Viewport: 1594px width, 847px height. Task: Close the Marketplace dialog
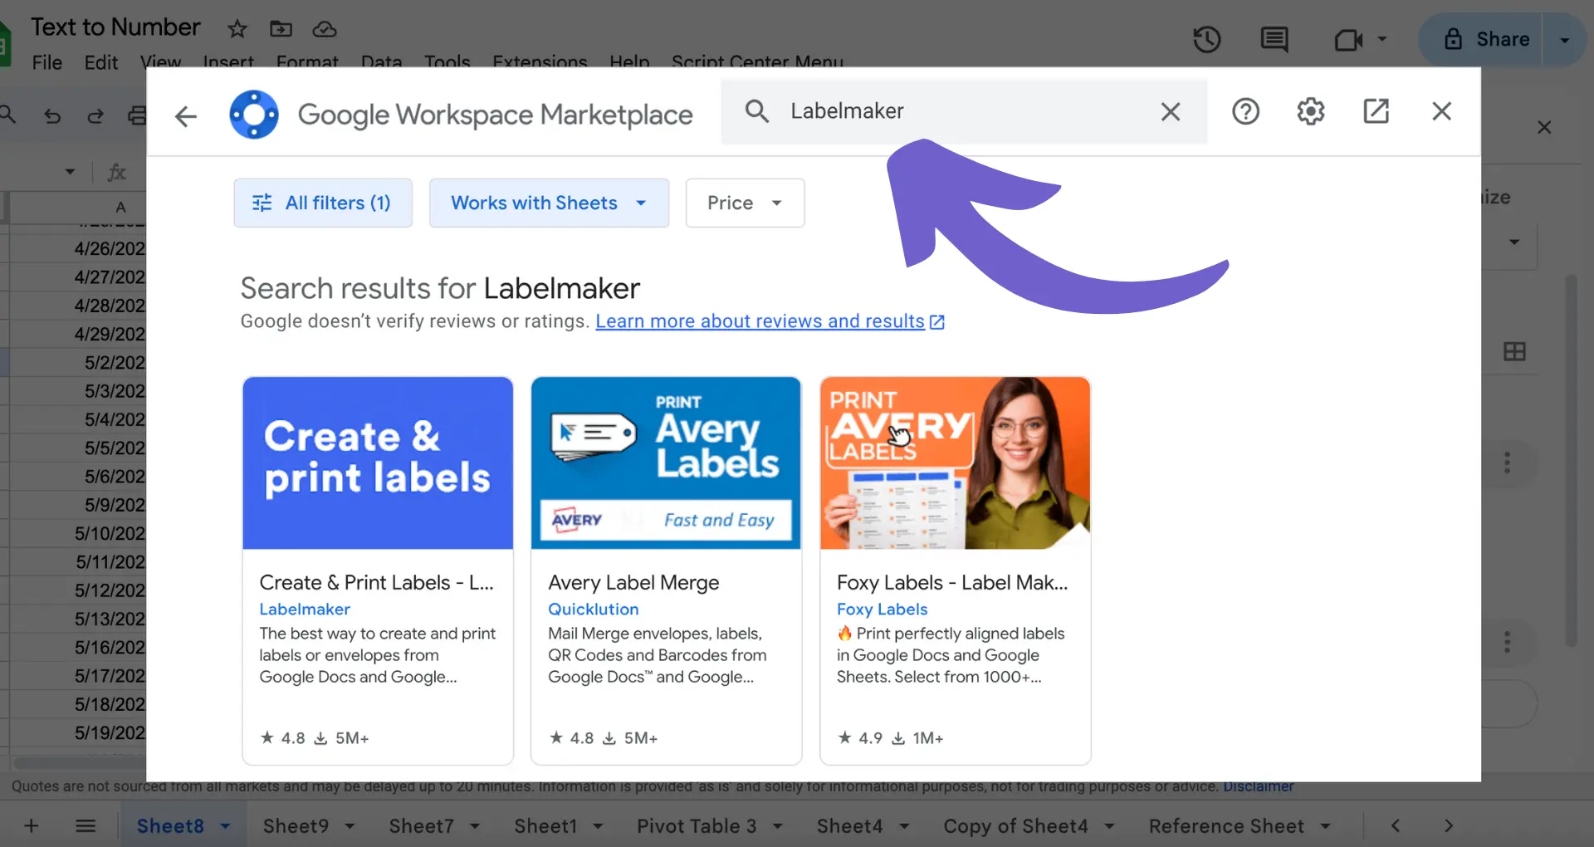click(x=1442, y=111)
